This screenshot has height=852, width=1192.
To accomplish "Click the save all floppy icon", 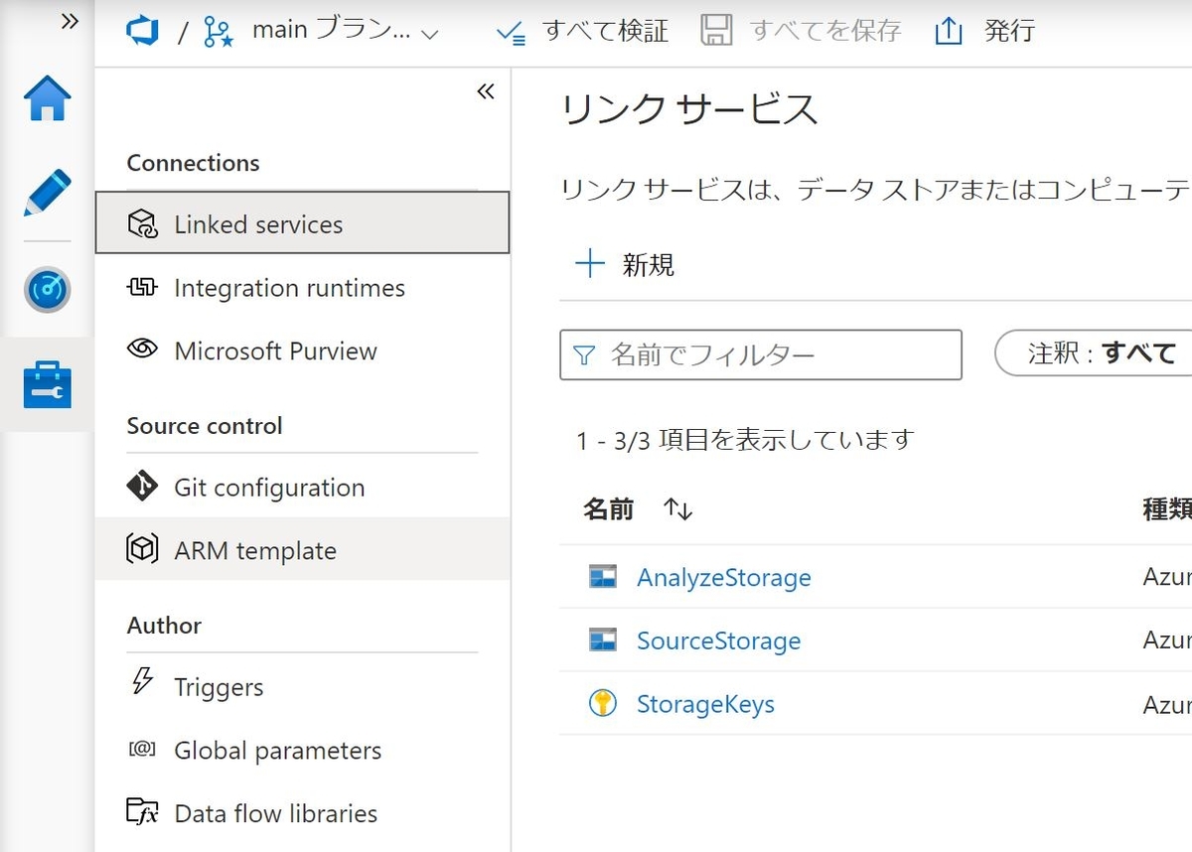I will coord(716,31).
